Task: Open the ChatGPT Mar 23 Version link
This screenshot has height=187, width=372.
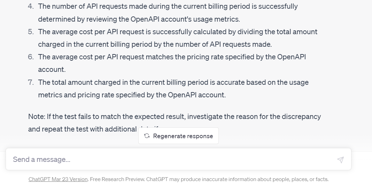Action: [58, 179]
